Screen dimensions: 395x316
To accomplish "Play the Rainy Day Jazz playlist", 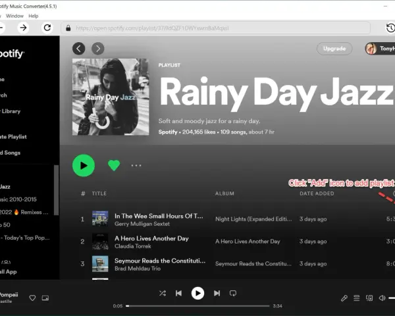I will pos(84,165).
